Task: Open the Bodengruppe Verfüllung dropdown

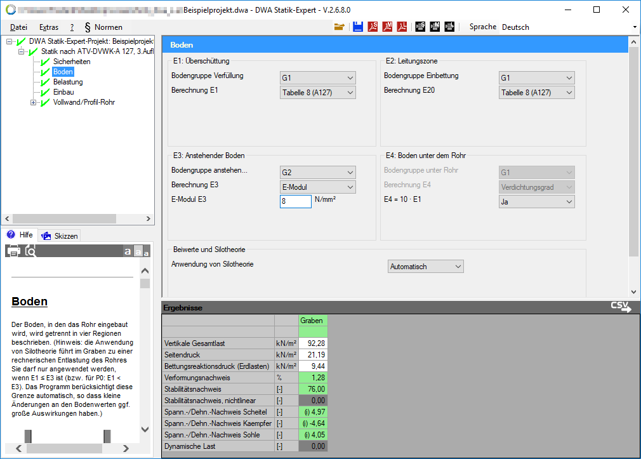Action: click(318, 78)
